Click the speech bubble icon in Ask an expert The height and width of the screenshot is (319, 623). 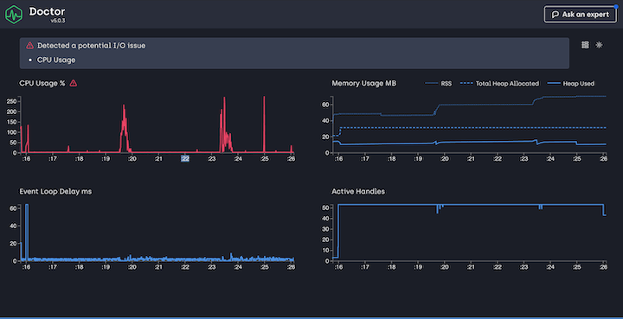pyautogui.click(x=555, y=15)
